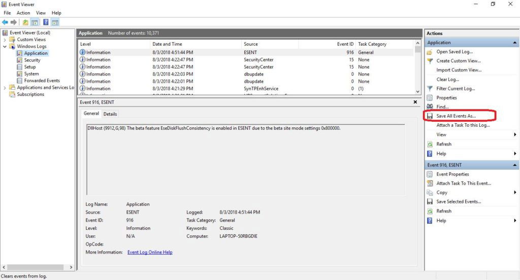The width and height of the screenshot is (520, 280).
Task: Sort events by Date and Time column
Action: click(196, 44)
